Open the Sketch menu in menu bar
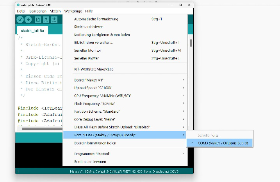 click(x=55, y=11)
